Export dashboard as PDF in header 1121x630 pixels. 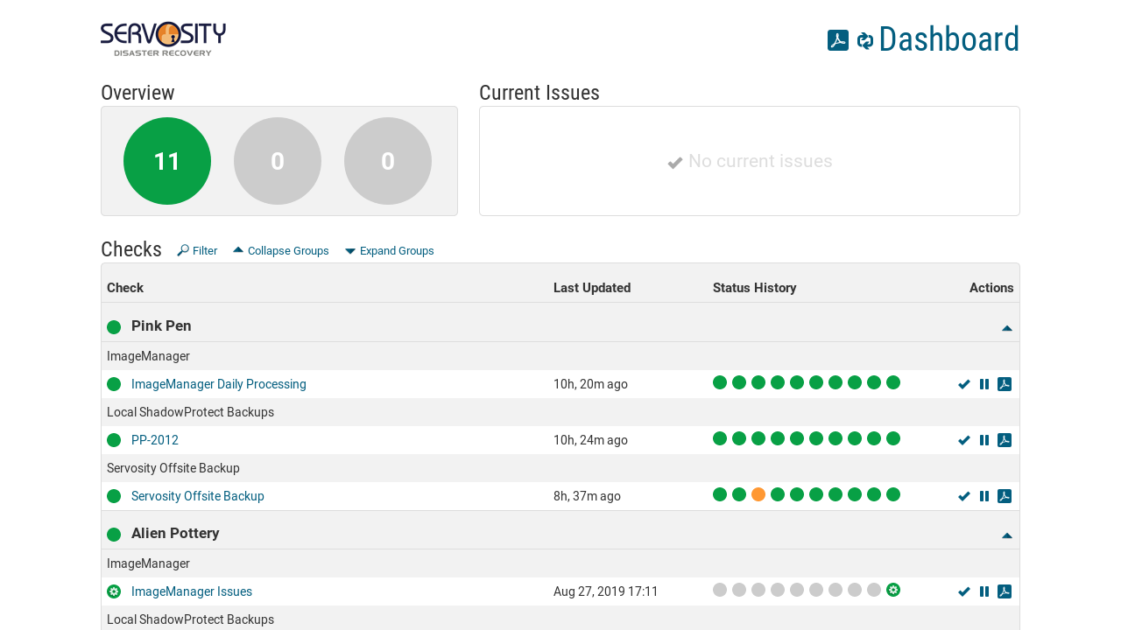point(837,40)
